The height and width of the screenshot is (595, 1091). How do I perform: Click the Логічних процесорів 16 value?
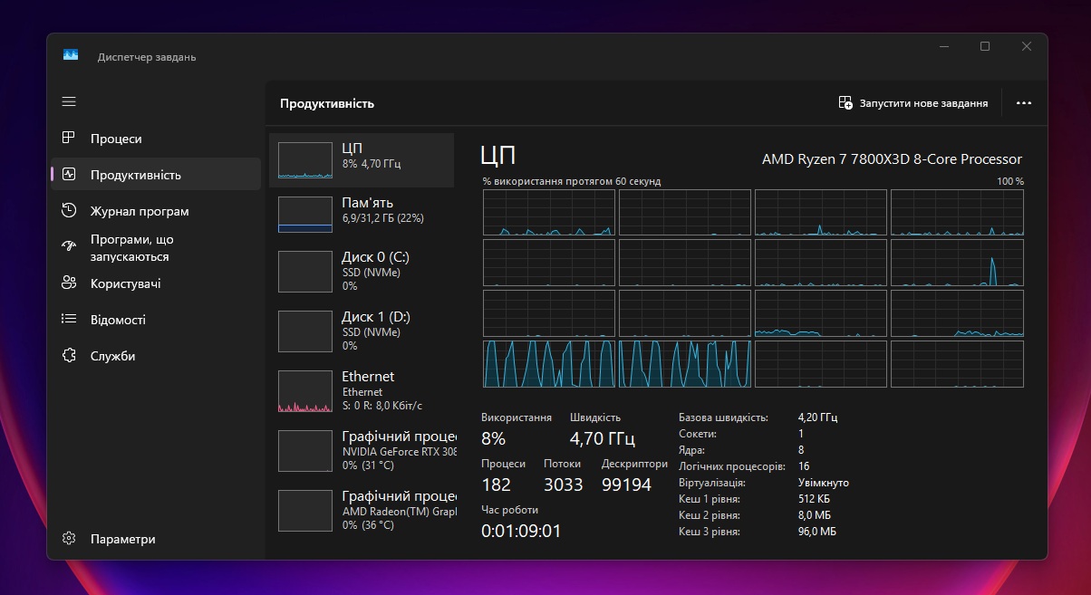(804, 466)
